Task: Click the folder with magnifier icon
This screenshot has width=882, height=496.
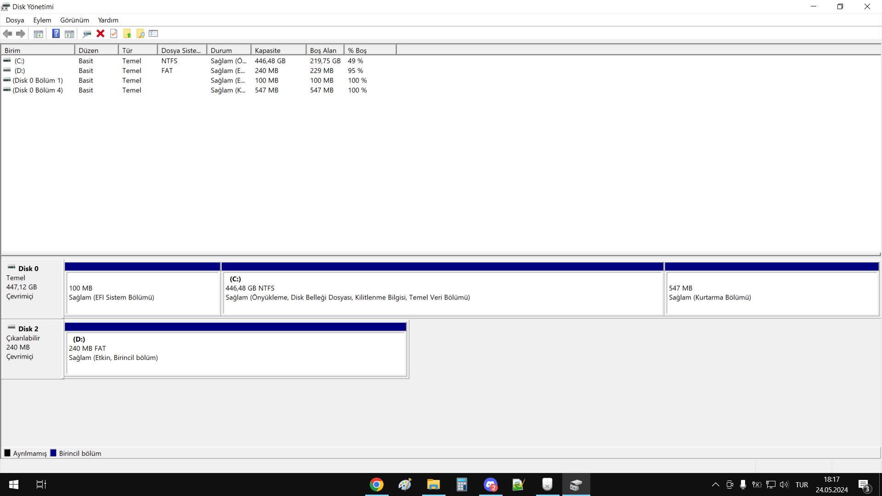Action: pyautogui.click(x=141, y=34)
